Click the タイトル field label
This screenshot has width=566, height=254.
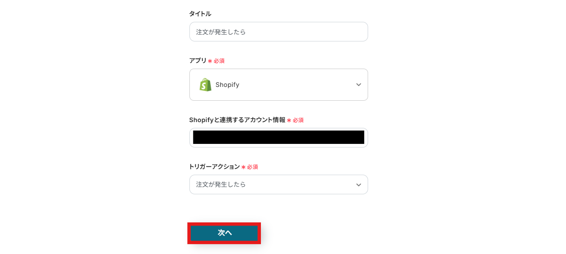coord(200,14)
